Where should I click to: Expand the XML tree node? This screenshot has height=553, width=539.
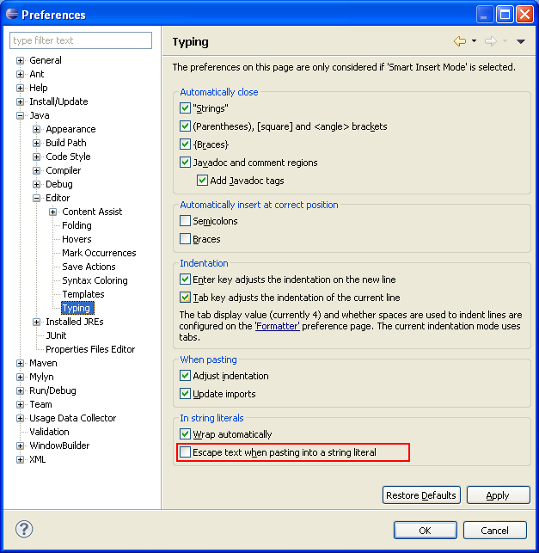(20, 459)
